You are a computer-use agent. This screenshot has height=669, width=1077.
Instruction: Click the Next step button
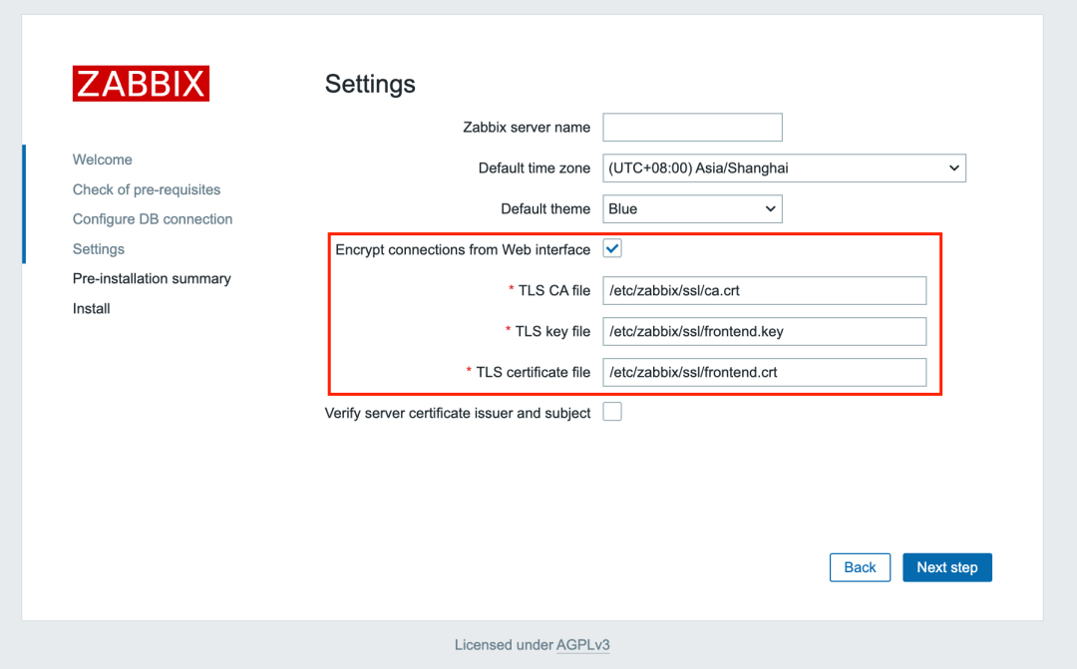pos(946,567)
